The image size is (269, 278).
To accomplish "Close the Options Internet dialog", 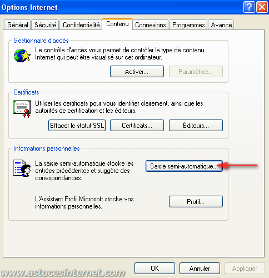I will click(x=262, y=7).
